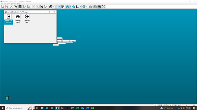Expand the dropdown arrow beside the execute button

(87, 7)
